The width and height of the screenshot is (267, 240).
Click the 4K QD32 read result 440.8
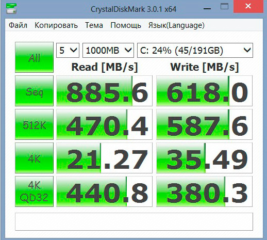coord(104,191)
